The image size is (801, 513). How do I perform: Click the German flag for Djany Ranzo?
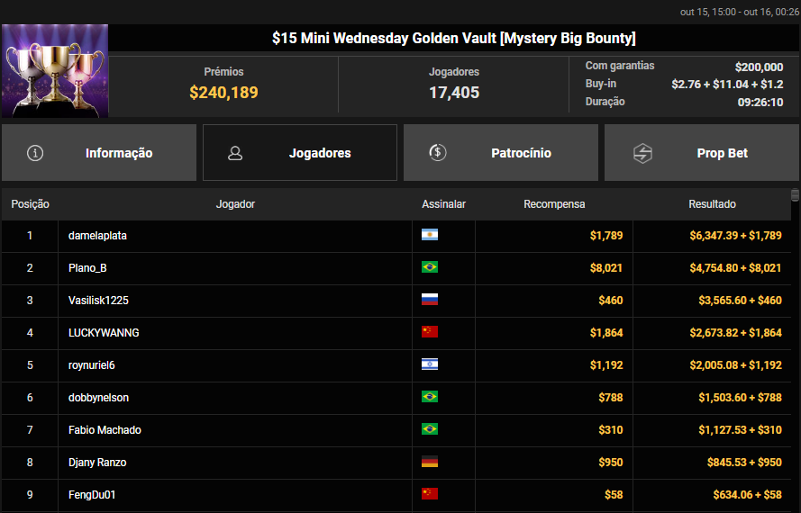coord(430,462)
